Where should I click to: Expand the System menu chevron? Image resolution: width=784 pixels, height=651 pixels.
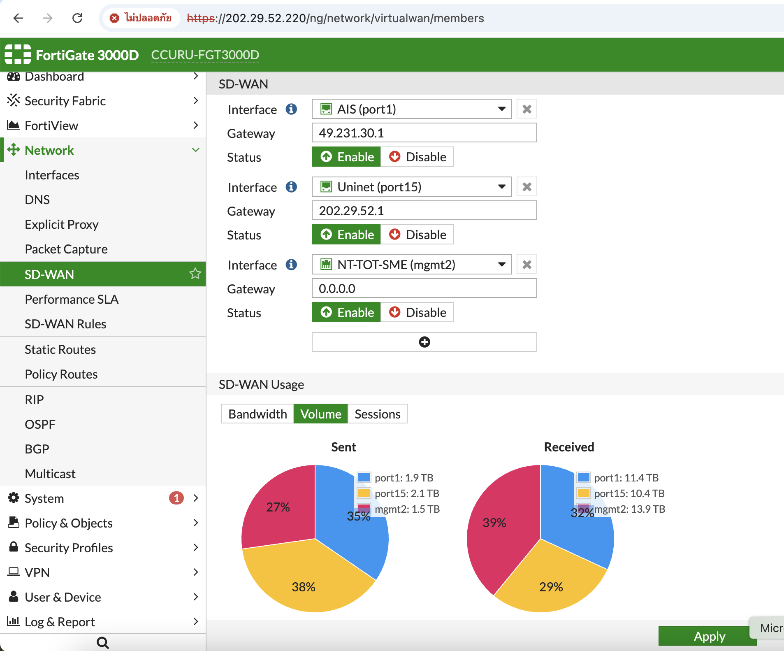[x=196, y=498]
